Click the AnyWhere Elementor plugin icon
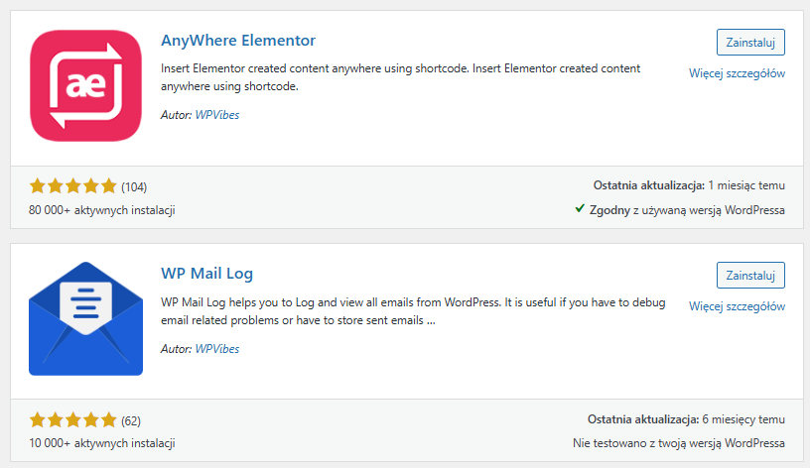810x468 pixels. (x=86, y=85)
